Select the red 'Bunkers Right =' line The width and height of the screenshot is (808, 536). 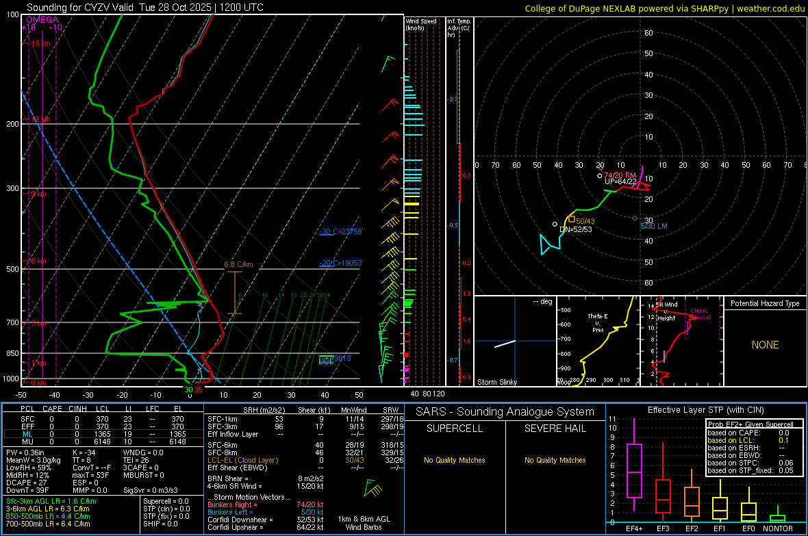266,505
